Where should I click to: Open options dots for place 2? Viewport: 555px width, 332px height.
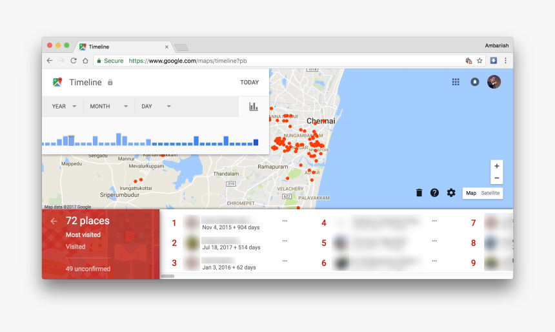pos(285,241)
